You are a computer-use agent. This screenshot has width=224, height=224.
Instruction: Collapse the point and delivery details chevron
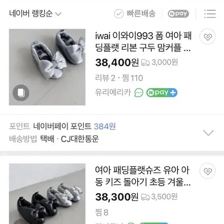(208, 133)
